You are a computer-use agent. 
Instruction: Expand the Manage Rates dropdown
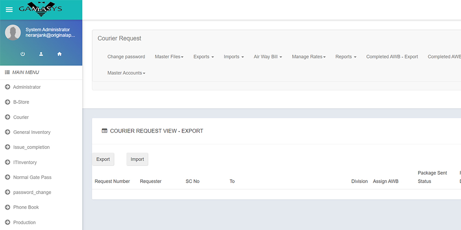tap(308, 57)
